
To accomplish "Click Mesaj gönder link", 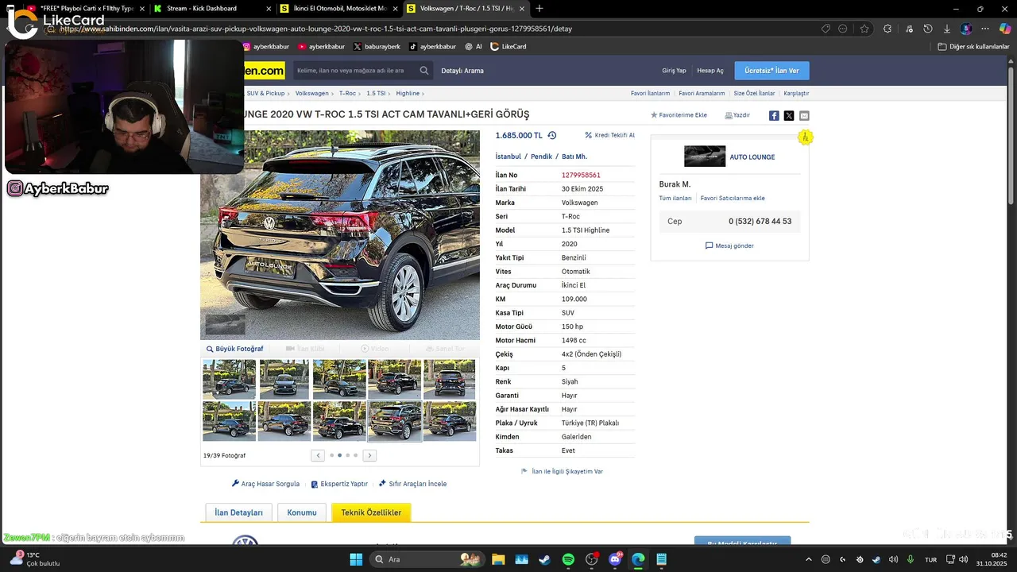I will click(729, 245).
